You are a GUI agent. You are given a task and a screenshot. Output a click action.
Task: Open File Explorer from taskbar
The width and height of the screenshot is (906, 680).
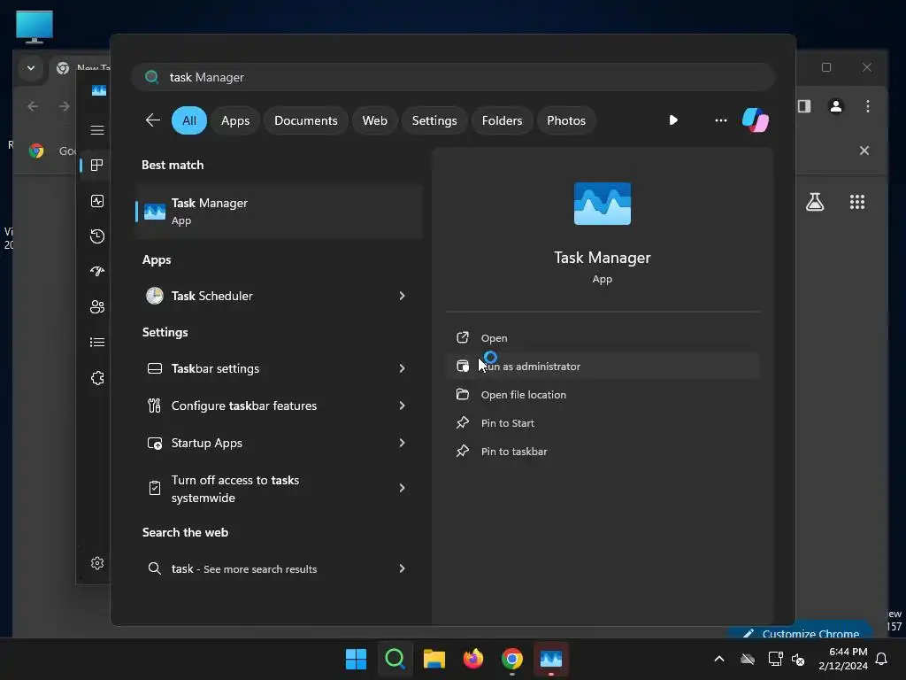tap(434, 659)
